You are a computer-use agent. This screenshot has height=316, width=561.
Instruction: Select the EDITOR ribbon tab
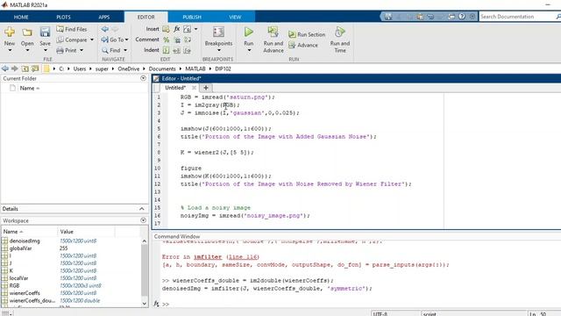pyautogui.click(x=146, y=17)
